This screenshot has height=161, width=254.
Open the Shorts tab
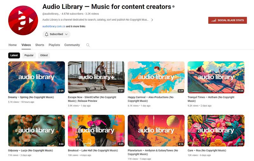click(40, 45)
